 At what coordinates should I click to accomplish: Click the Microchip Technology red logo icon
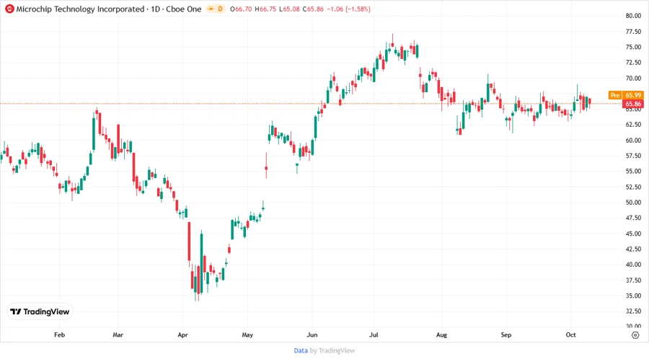pos(9,9)
